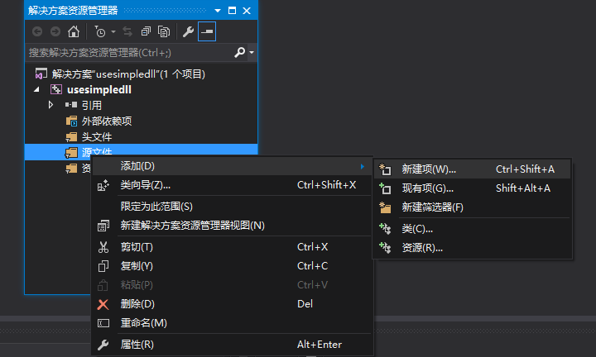Click the Forward navigation arrow in toolbar
The width and height of the screenshot is (596, 357).
pos(55,31)
